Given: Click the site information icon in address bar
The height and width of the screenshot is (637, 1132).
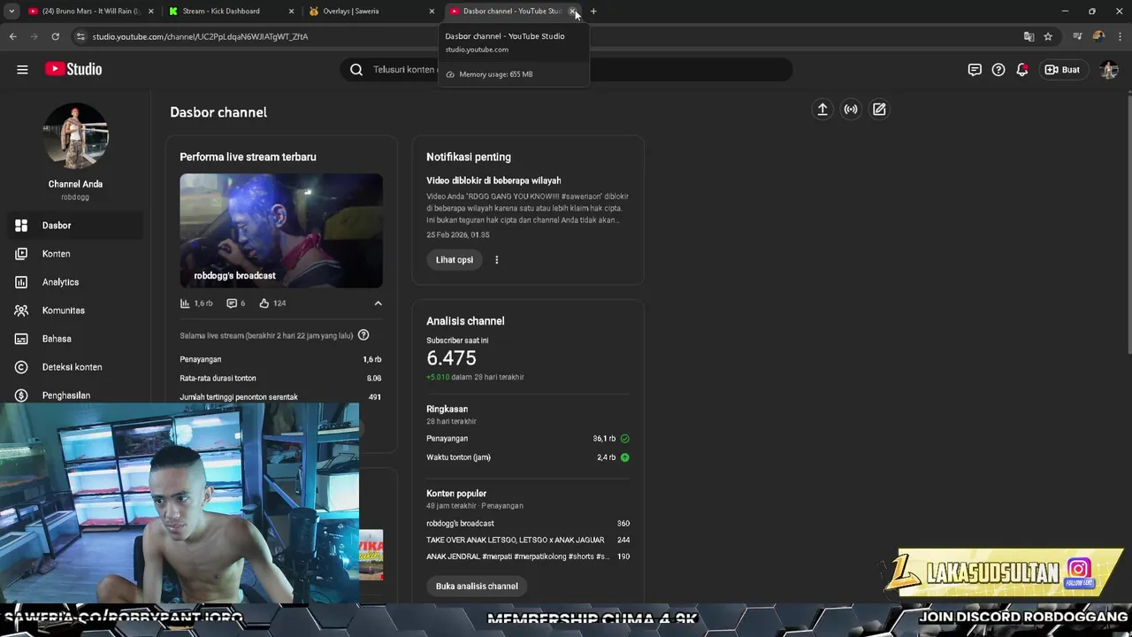Looking at the screenshot, I should pos(80,36).
